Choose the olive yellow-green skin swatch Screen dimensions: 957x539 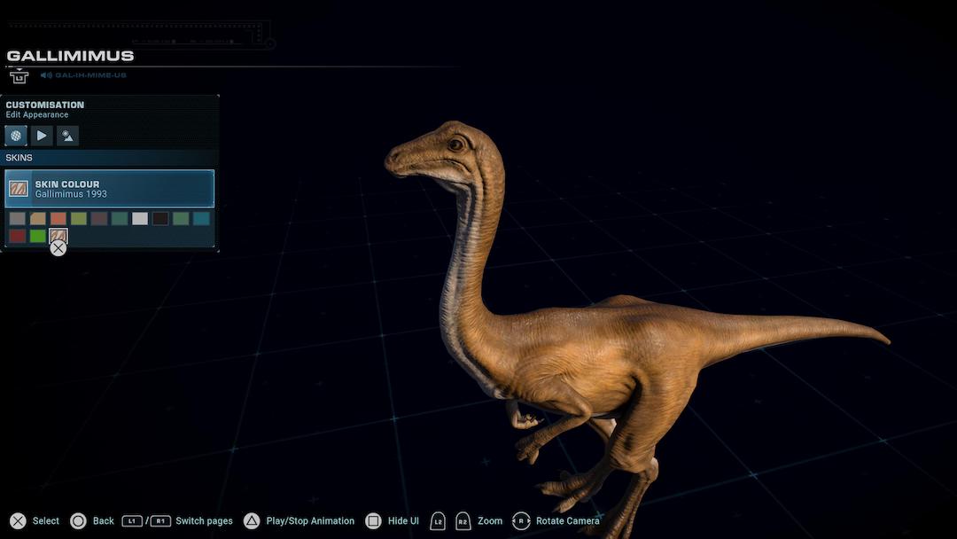point(79,219)
